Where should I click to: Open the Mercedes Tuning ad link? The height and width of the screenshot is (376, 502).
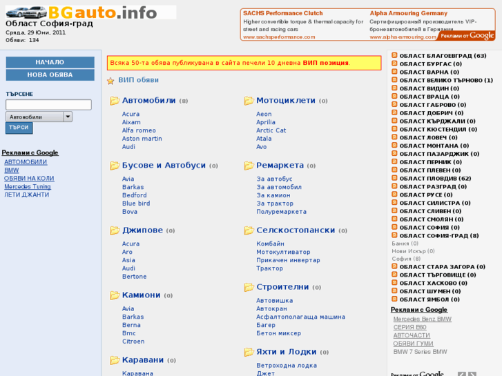coord(28,186)
